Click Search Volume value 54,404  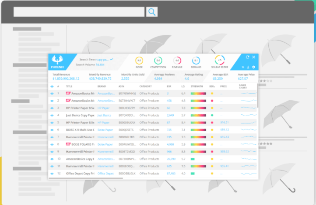pyautogui.click(x=100, y=65)
